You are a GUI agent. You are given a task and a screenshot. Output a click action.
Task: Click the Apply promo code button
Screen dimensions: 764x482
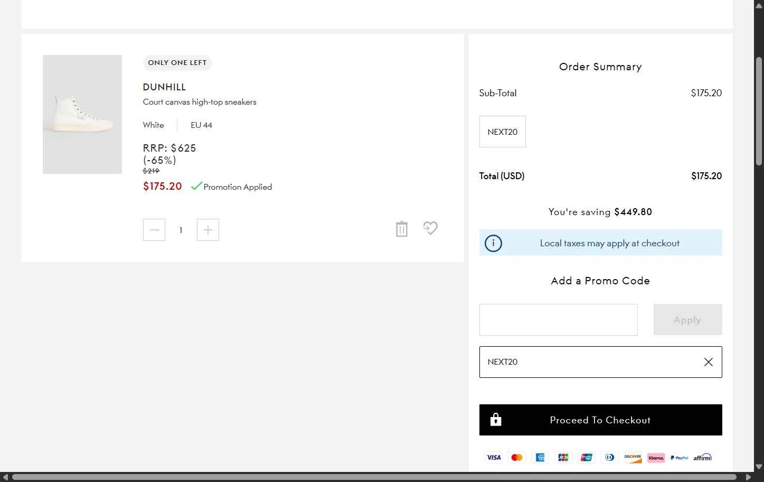pyautogui.click(x=687, y=320)
